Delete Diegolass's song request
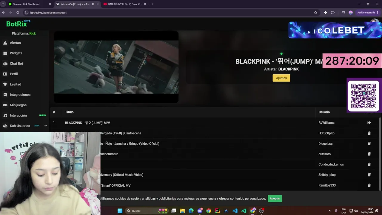Screen dimensions: 382x215 369,144
